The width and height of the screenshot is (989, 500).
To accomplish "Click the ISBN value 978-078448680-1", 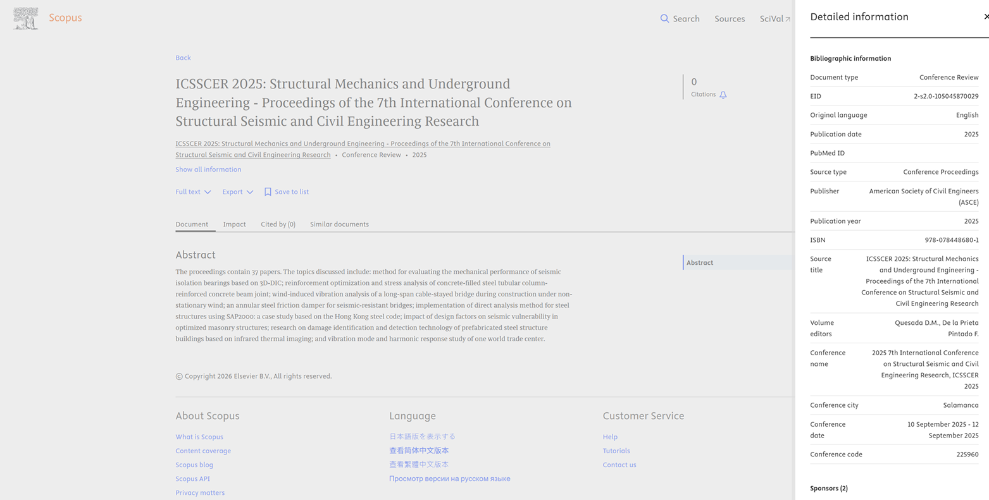I will [x=952, y=240].
